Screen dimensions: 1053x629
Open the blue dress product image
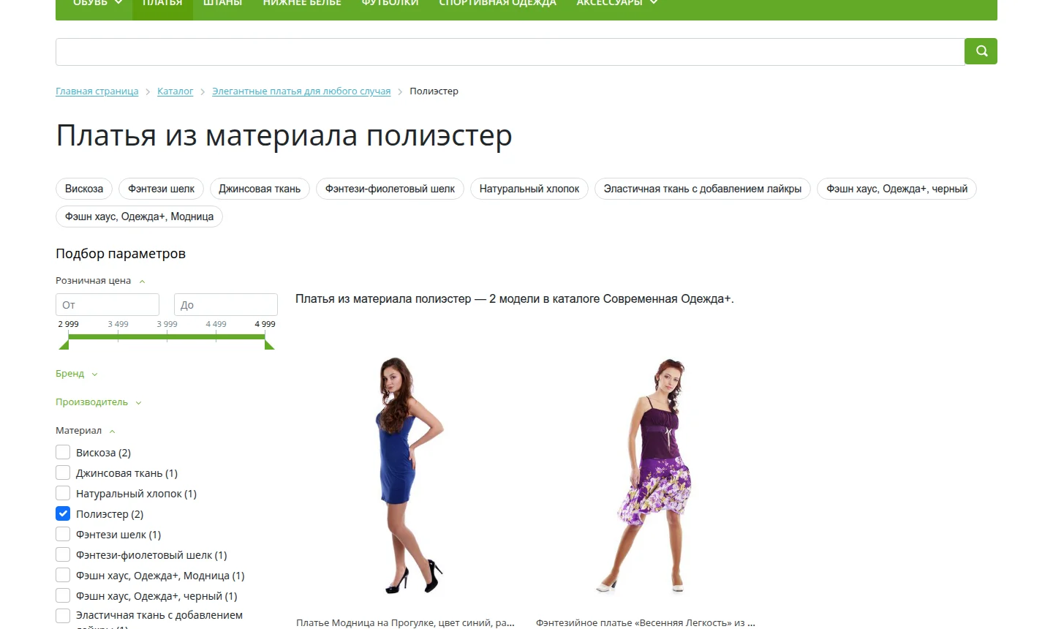coord(408,475)
